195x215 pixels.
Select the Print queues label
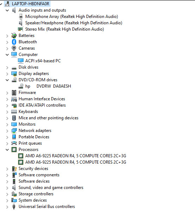point(30,143)
